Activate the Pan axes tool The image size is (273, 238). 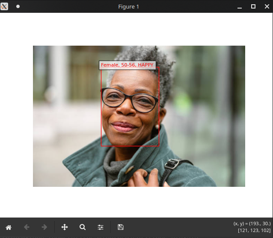(x=65, y=227)
